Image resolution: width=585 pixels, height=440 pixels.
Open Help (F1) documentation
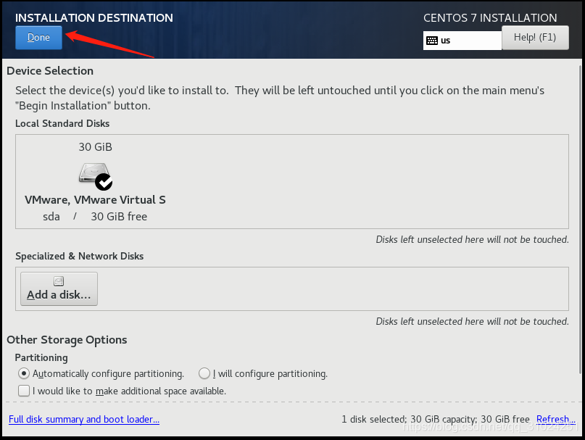[x=535, y=38]
